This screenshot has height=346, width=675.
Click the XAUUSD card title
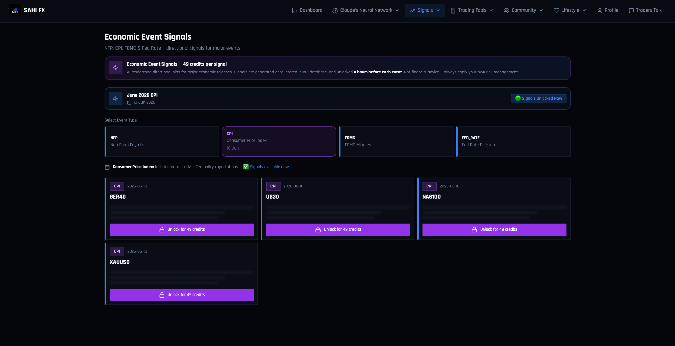point(120,262)
